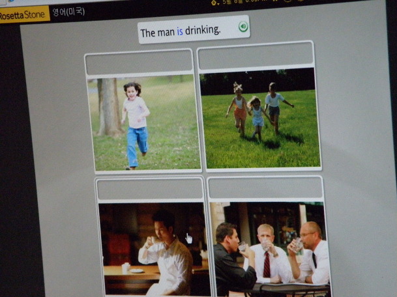This screenshot has width=397, height=297.
Task: Click blank caption box above three children photo
Action: [256, 55]
